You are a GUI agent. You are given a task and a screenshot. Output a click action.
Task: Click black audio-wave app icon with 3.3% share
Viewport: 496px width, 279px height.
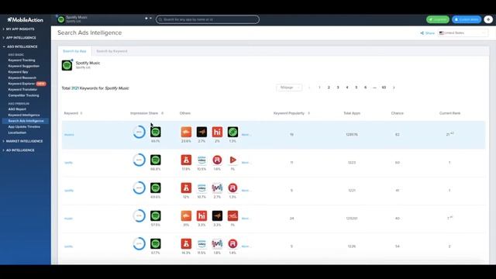click(217, 215)
